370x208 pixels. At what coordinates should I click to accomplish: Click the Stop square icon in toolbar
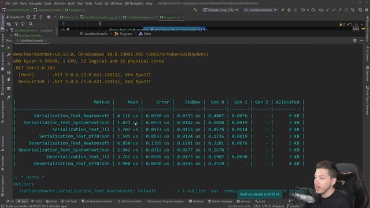[x=295, y=10]
